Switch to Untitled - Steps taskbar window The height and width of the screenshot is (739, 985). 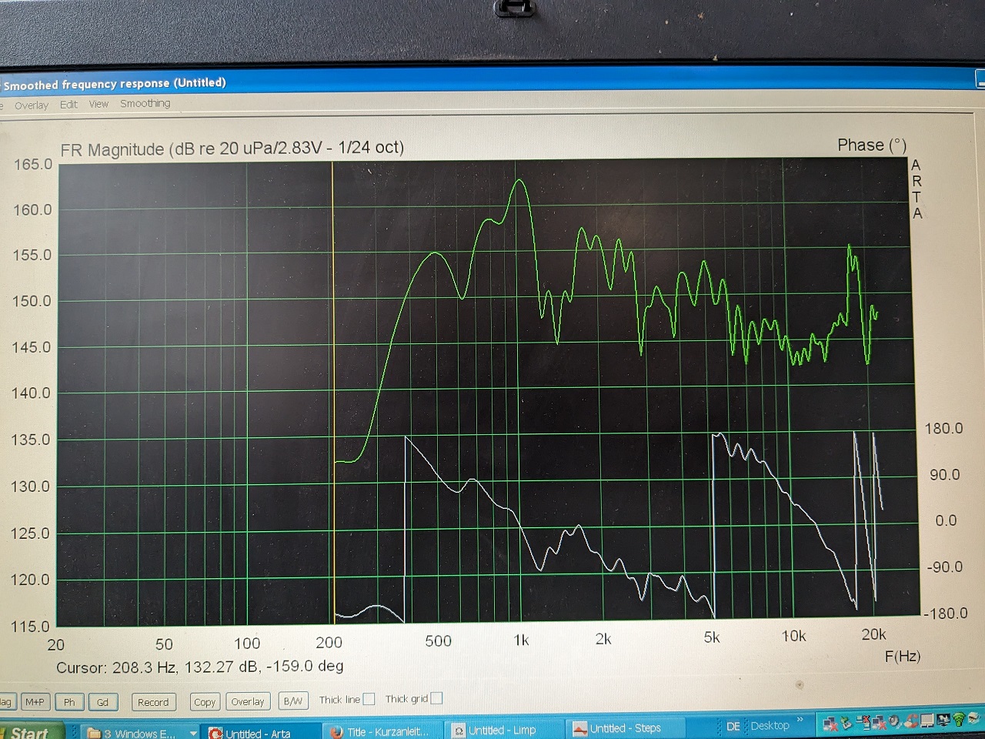click(625, 728)
